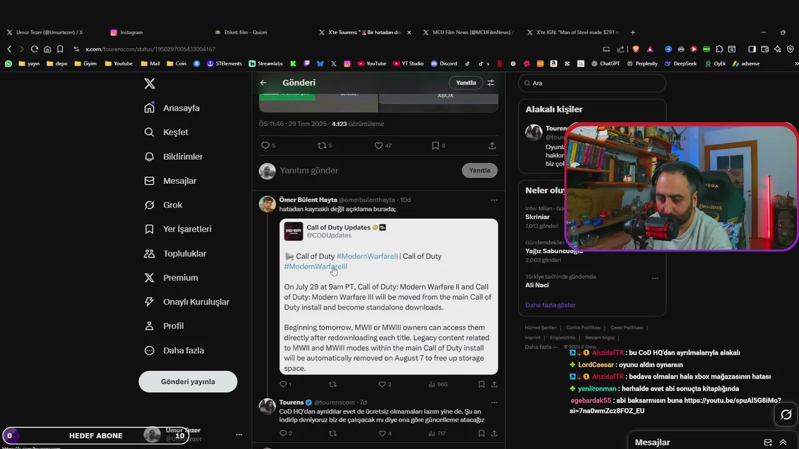Expand Daha fazla in the sidebar menu
Viewport: 799px width, 449px height.
tap(174, 350)
